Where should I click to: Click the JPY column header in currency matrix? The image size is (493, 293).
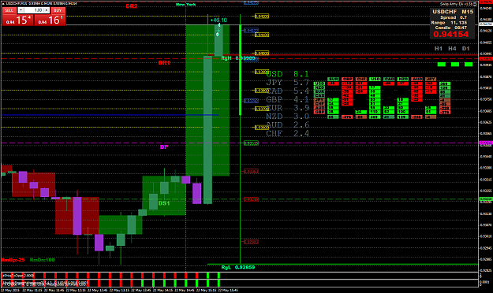point(431,79)
